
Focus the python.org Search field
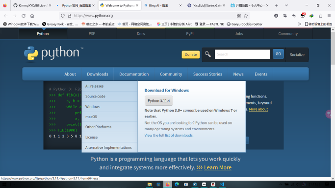[242, 54]
